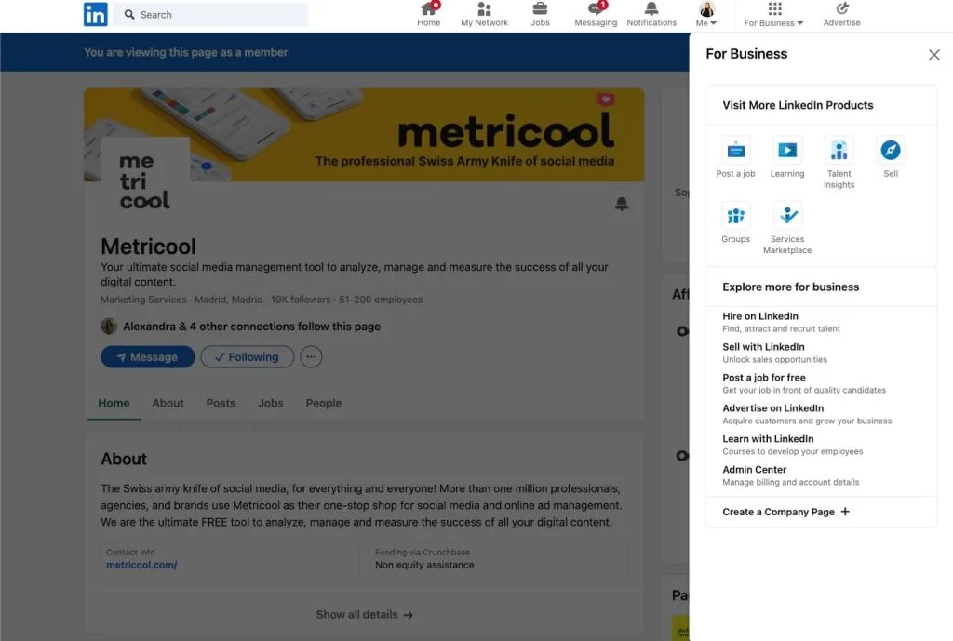Screen dimensions: 953x641
Task: Go to Home in the navigation bar
Action: [428, 15]
